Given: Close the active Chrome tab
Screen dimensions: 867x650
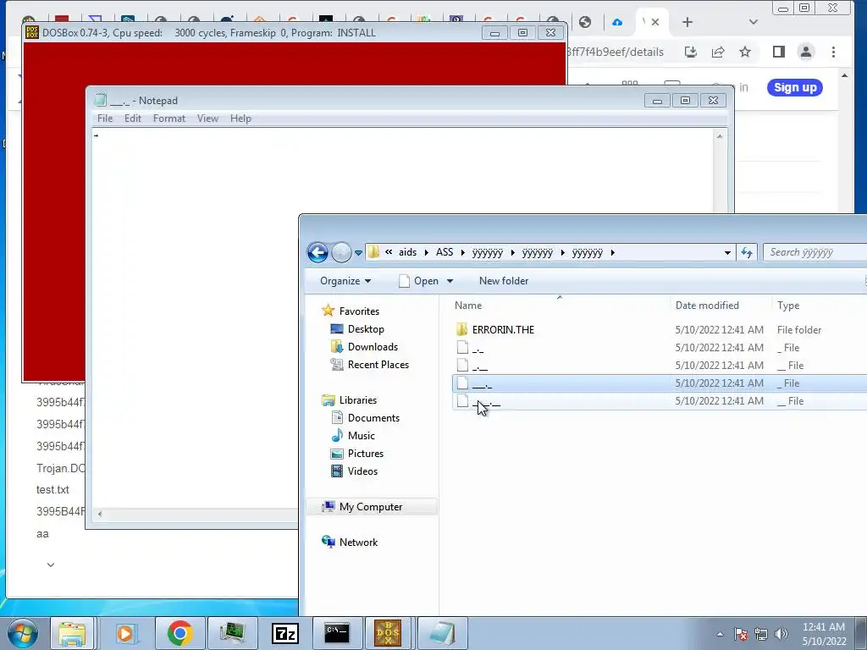Looking at the screenshot, I should point(655,22).
